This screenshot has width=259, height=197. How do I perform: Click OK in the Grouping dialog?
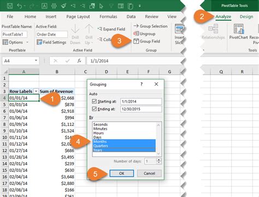tap(122, 174)
